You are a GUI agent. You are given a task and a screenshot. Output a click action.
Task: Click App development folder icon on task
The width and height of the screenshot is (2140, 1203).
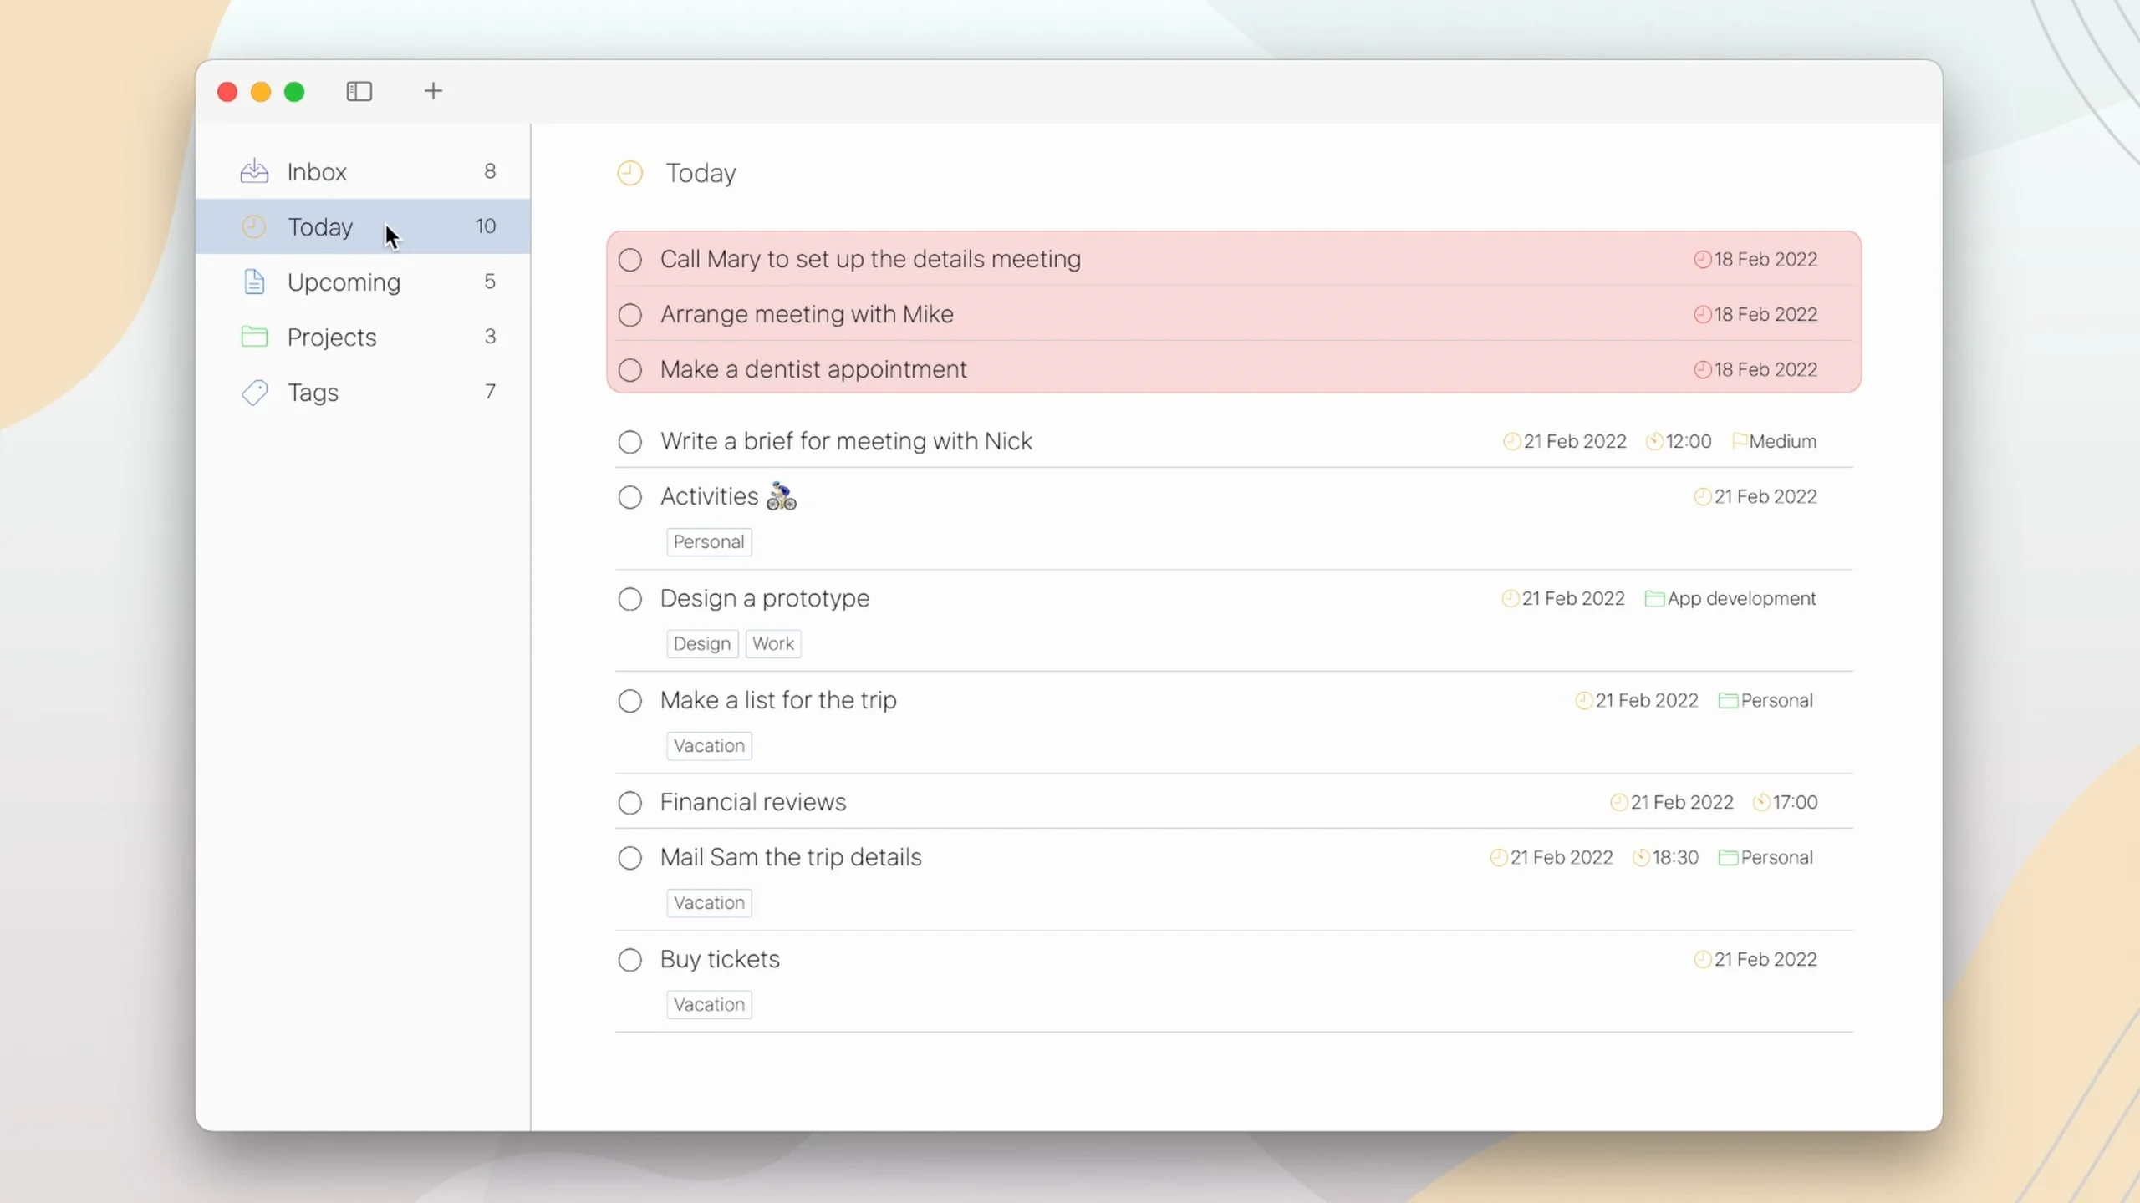[x=1653, y=599]
